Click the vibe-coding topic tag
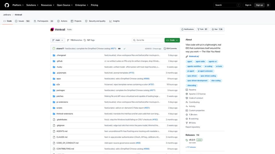275x154 pixels. 216,81
